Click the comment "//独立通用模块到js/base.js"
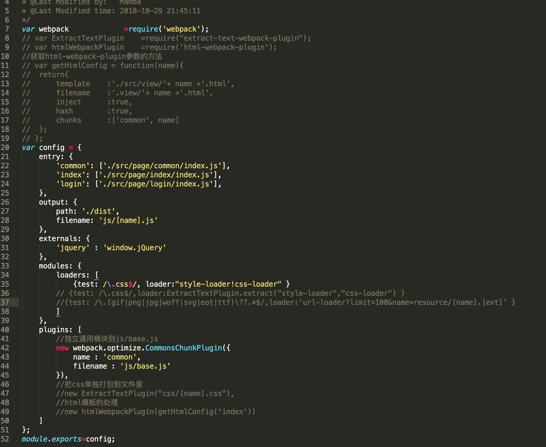The width and height of the screenshot is (546, 447). point(107,339)
